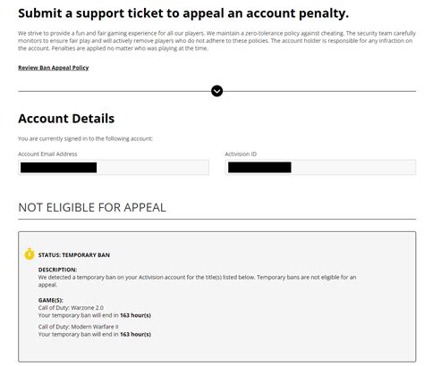
Task: Click the Activision ID label
Action: coord(241,154)
